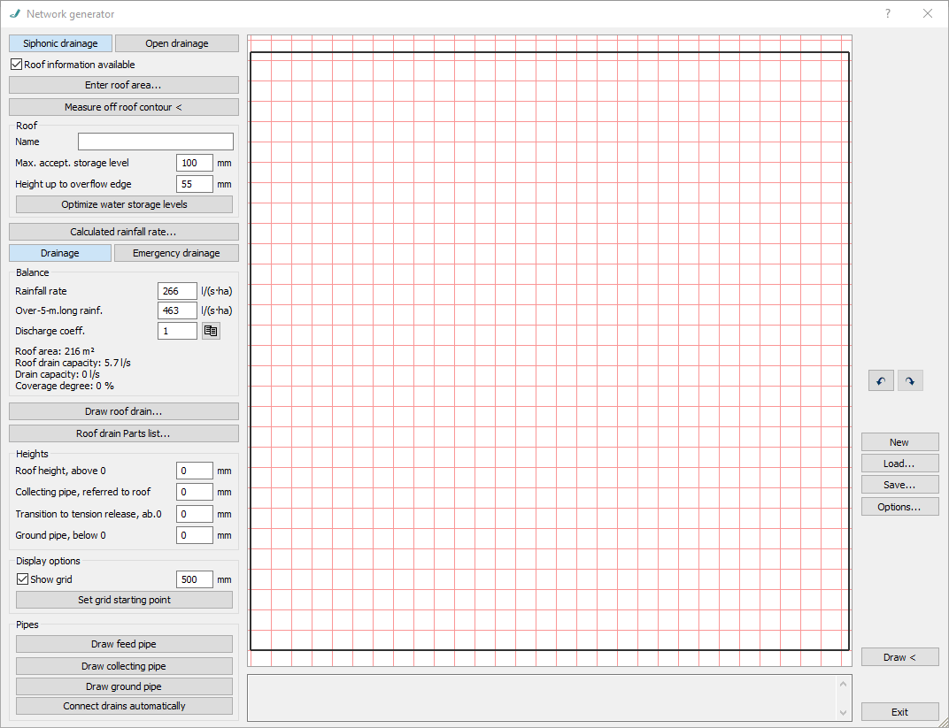This screenshot has height=728, width=949.
Task: Close the Network generator window
Action: (x=927, y=13)
